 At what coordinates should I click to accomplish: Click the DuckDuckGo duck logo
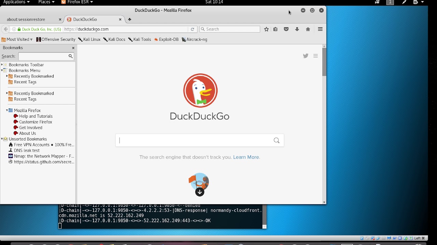click(200, 91)
